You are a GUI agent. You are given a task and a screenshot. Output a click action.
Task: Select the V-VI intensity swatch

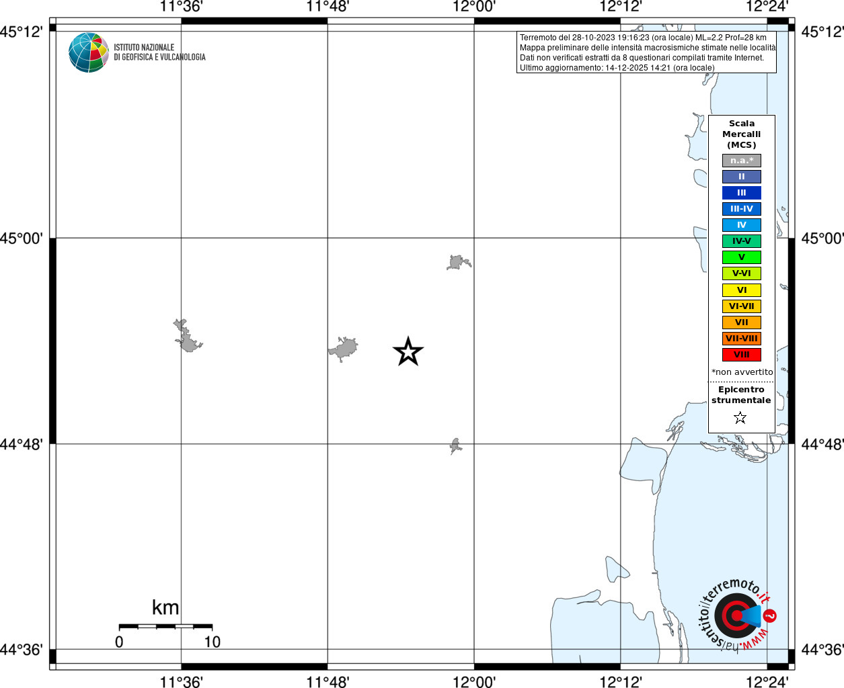point(742,273)
